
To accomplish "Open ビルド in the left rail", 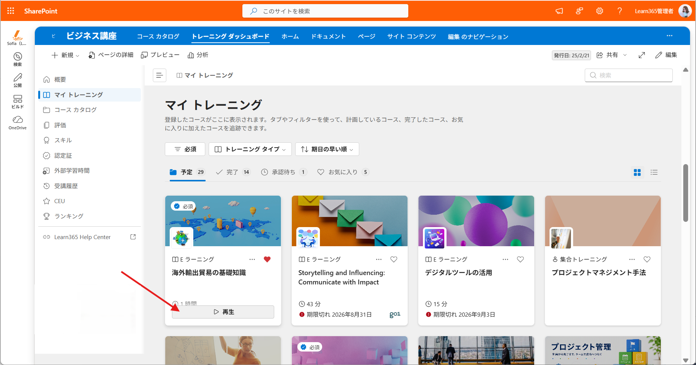I will (x=18, y=102).
